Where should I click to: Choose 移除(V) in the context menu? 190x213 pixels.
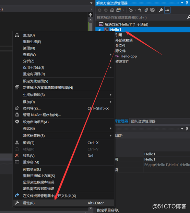[x=63, y=156]
